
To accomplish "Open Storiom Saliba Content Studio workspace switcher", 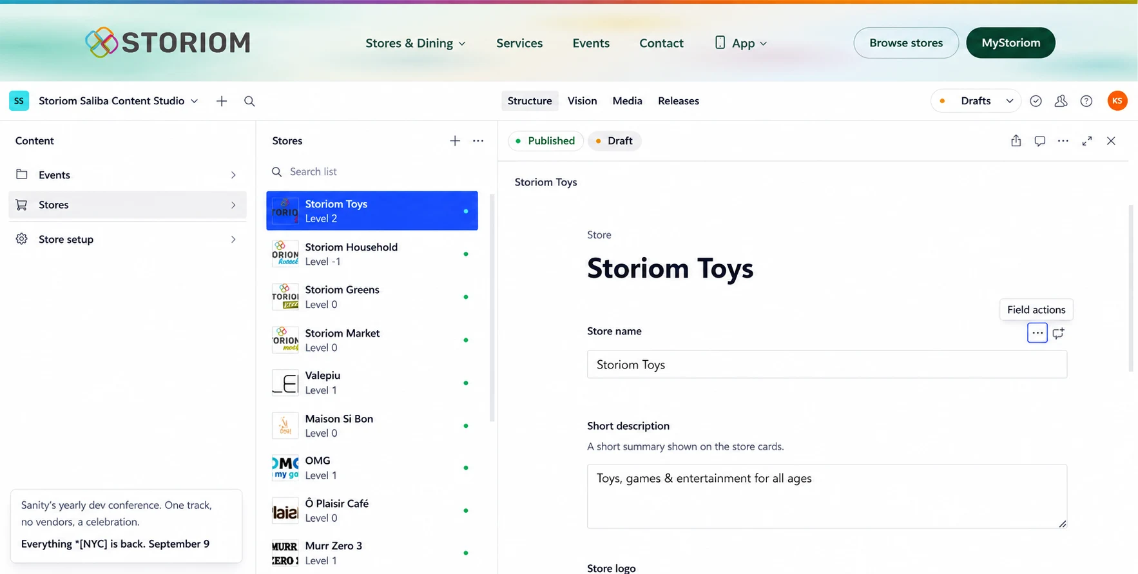I will [x=119, y=100].
